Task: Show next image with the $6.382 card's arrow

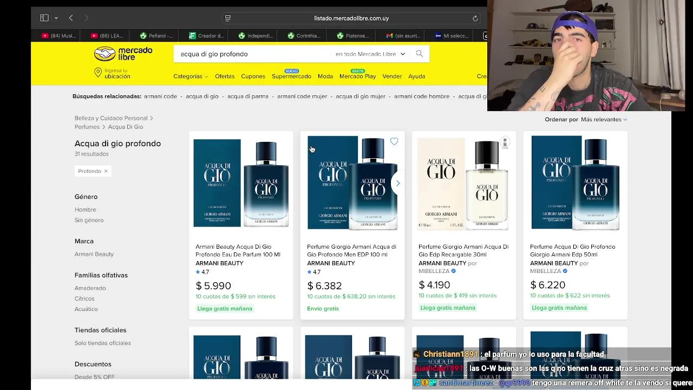Action: [x=398, y=183]
